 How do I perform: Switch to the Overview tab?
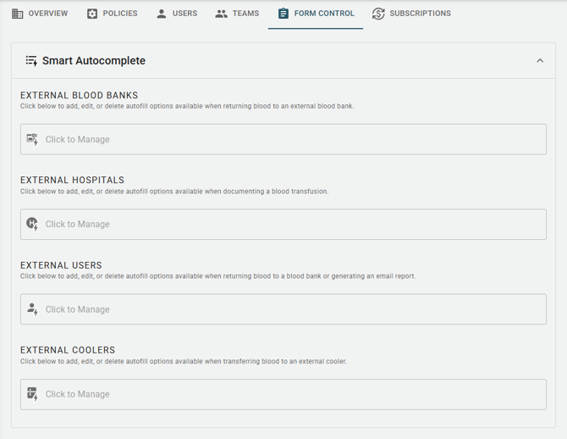47,14
